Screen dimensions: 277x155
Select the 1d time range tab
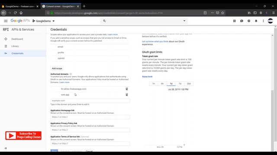tap(171, 84)
